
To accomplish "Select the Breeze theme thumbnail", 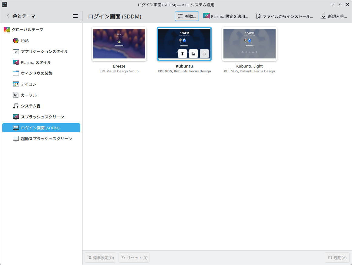I will 119,44.
